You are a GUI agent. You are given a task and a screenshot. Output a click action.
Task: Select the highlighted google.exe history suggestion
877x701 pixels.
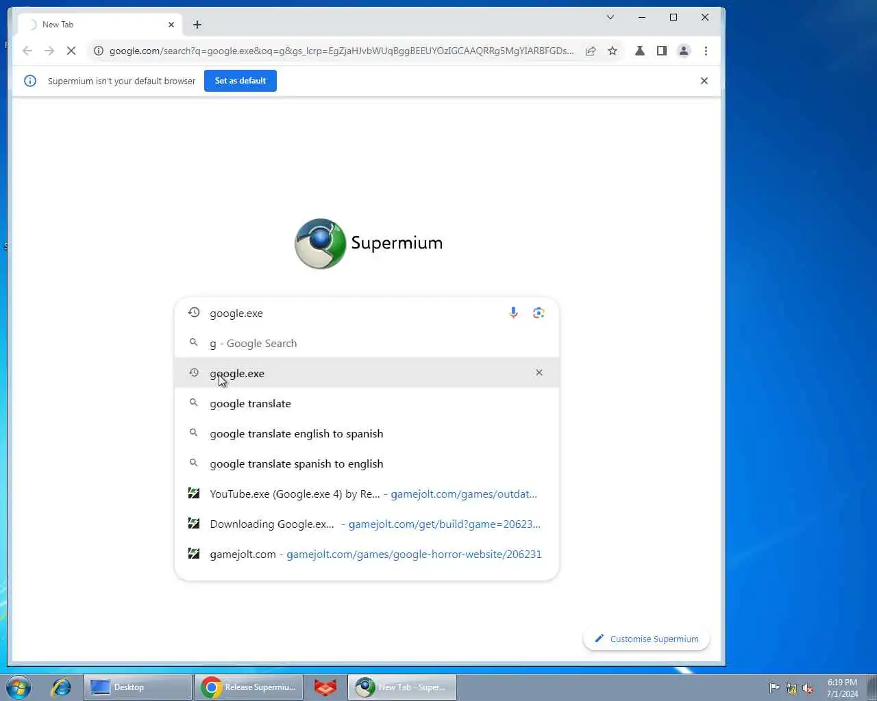tap(367, 373)
